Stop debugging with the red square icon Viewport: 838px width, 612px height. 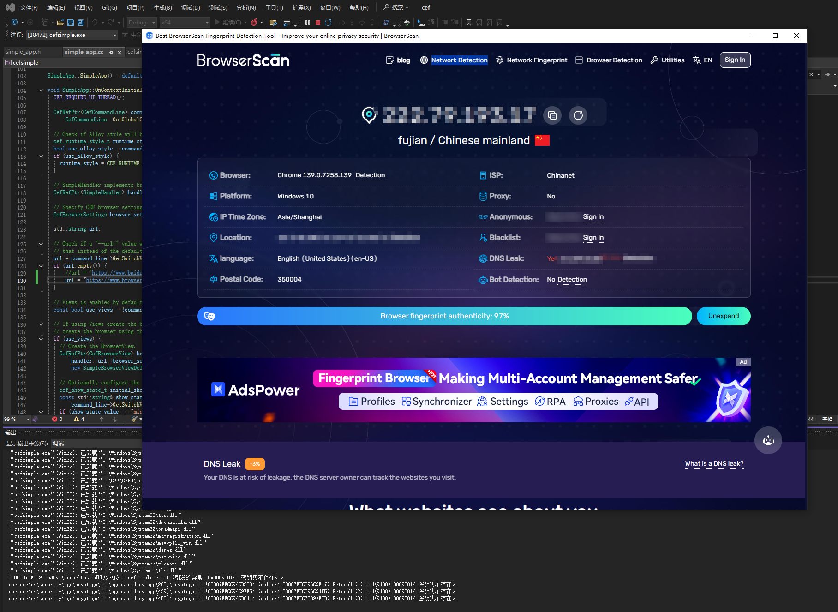[318, 22]
